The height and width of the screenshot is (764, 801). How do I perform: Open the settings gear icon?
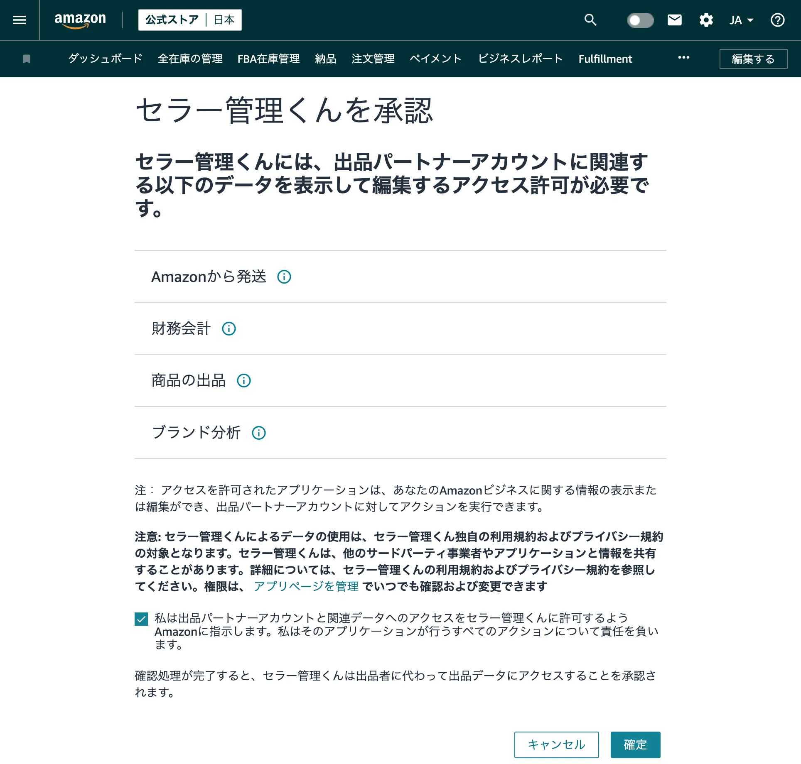[x=706, y=20]
